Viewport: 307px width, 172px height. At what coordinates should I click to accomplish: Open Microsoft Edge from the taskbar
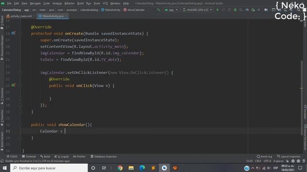[x=142, y=168]
